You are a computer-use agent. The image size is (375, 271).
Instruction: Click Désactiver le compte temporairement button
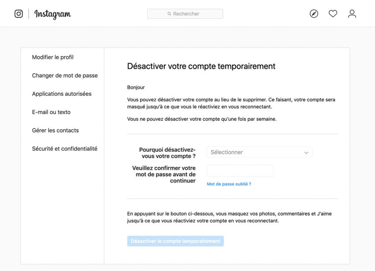tap(175, 241)
